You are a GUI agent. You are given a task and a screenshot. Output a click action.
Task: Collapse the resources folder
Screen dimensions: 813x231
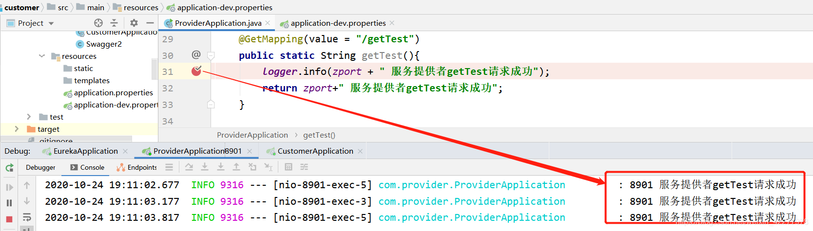point(42,56)
